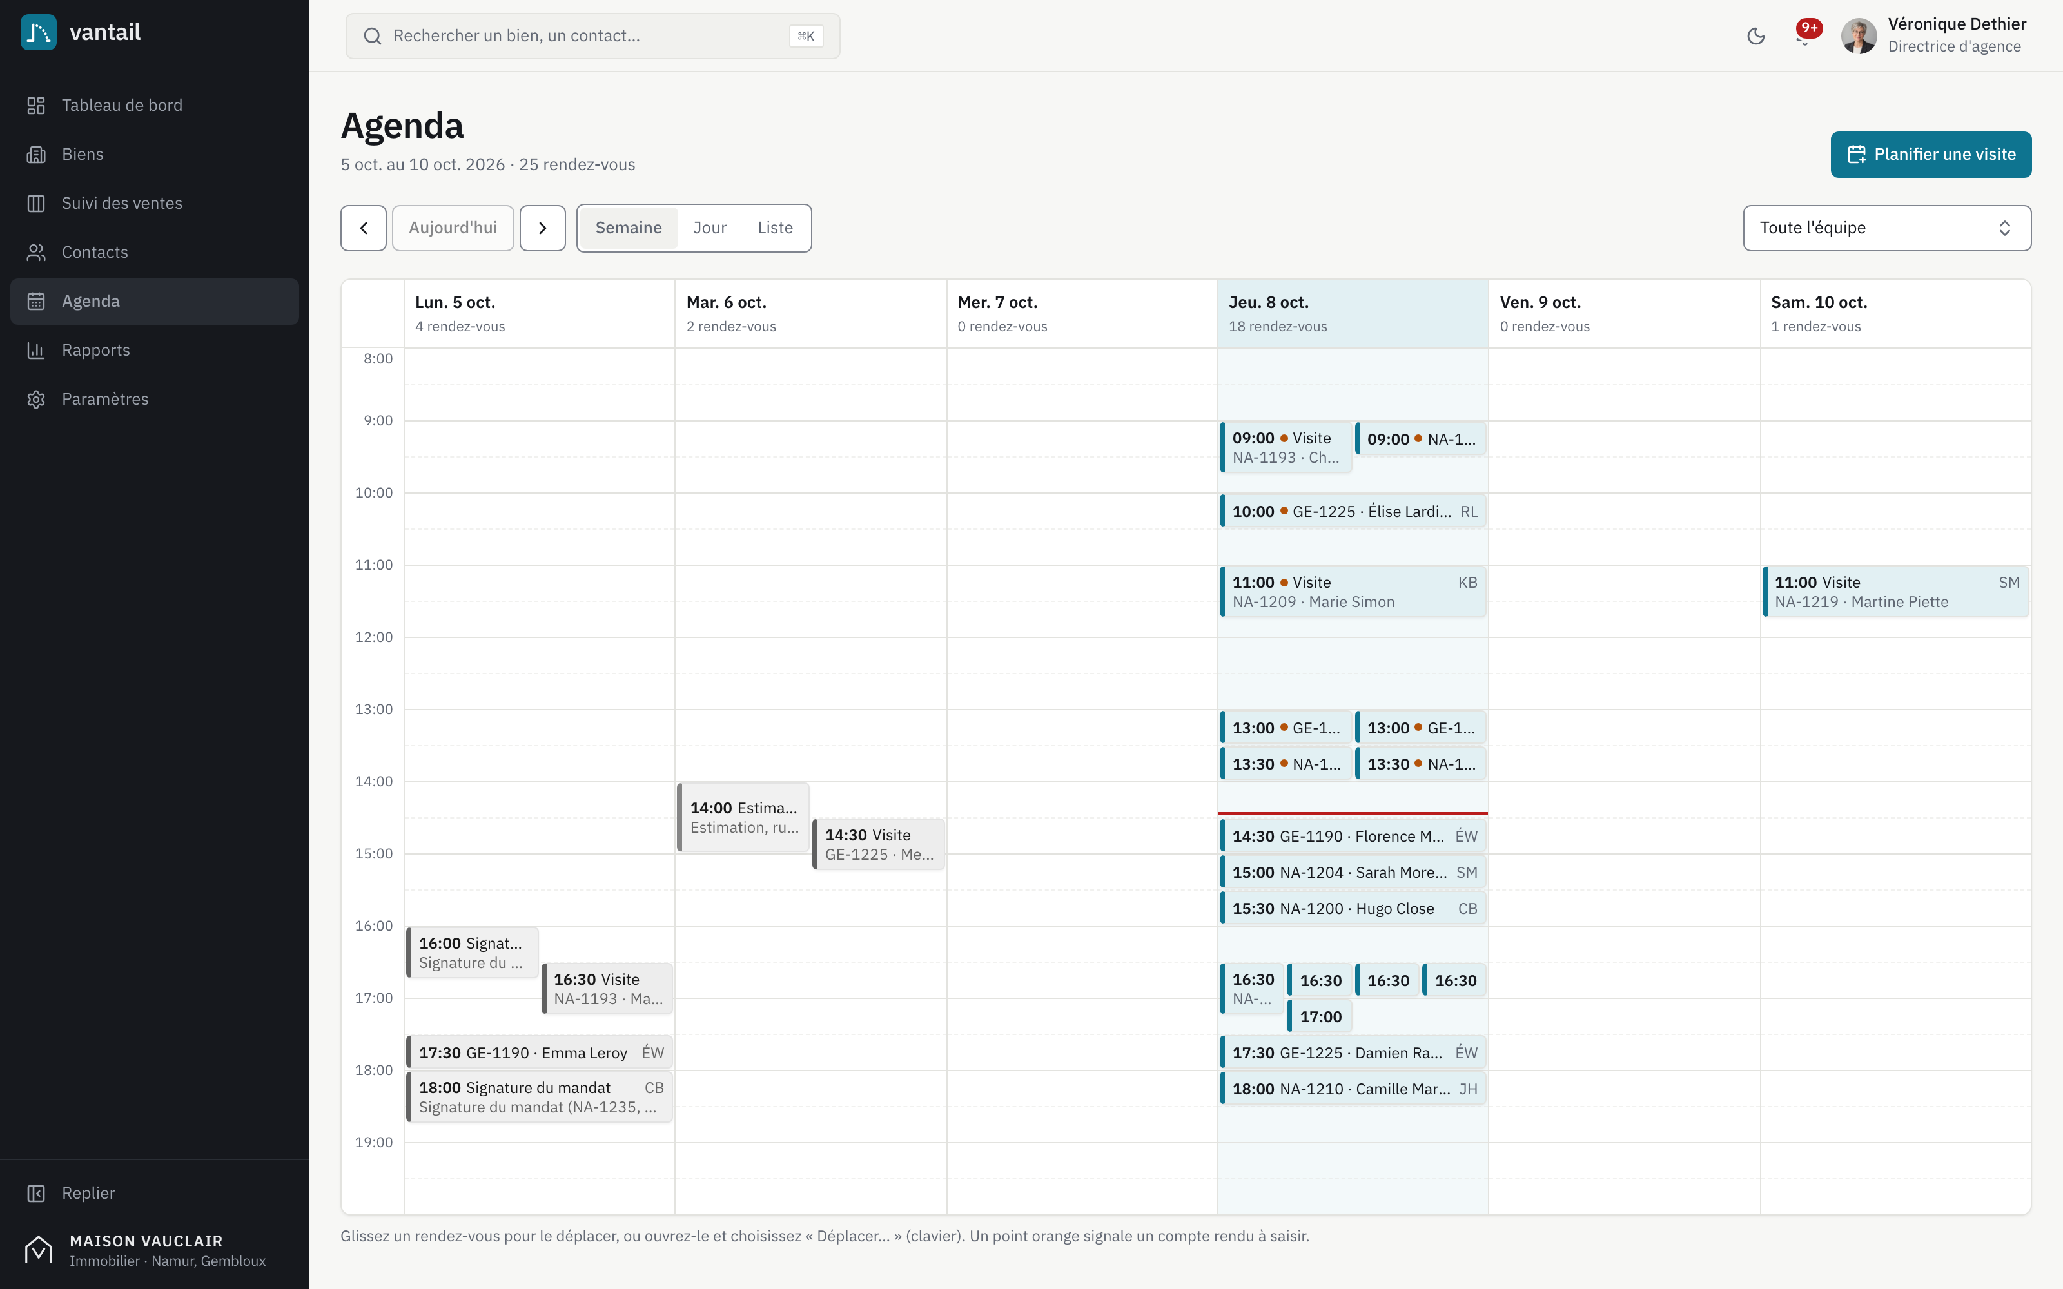2063x1289 pixels.
Task: Open the 17:30 GE-1190 Emma Leroy event
Action: point(540,1053)
